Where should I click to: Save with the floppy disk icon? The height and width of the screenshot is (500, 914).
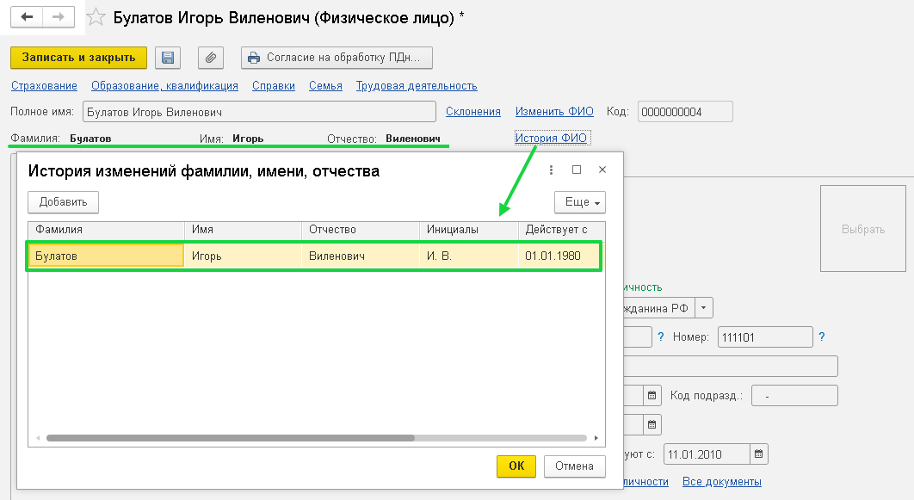click(168, 58)
